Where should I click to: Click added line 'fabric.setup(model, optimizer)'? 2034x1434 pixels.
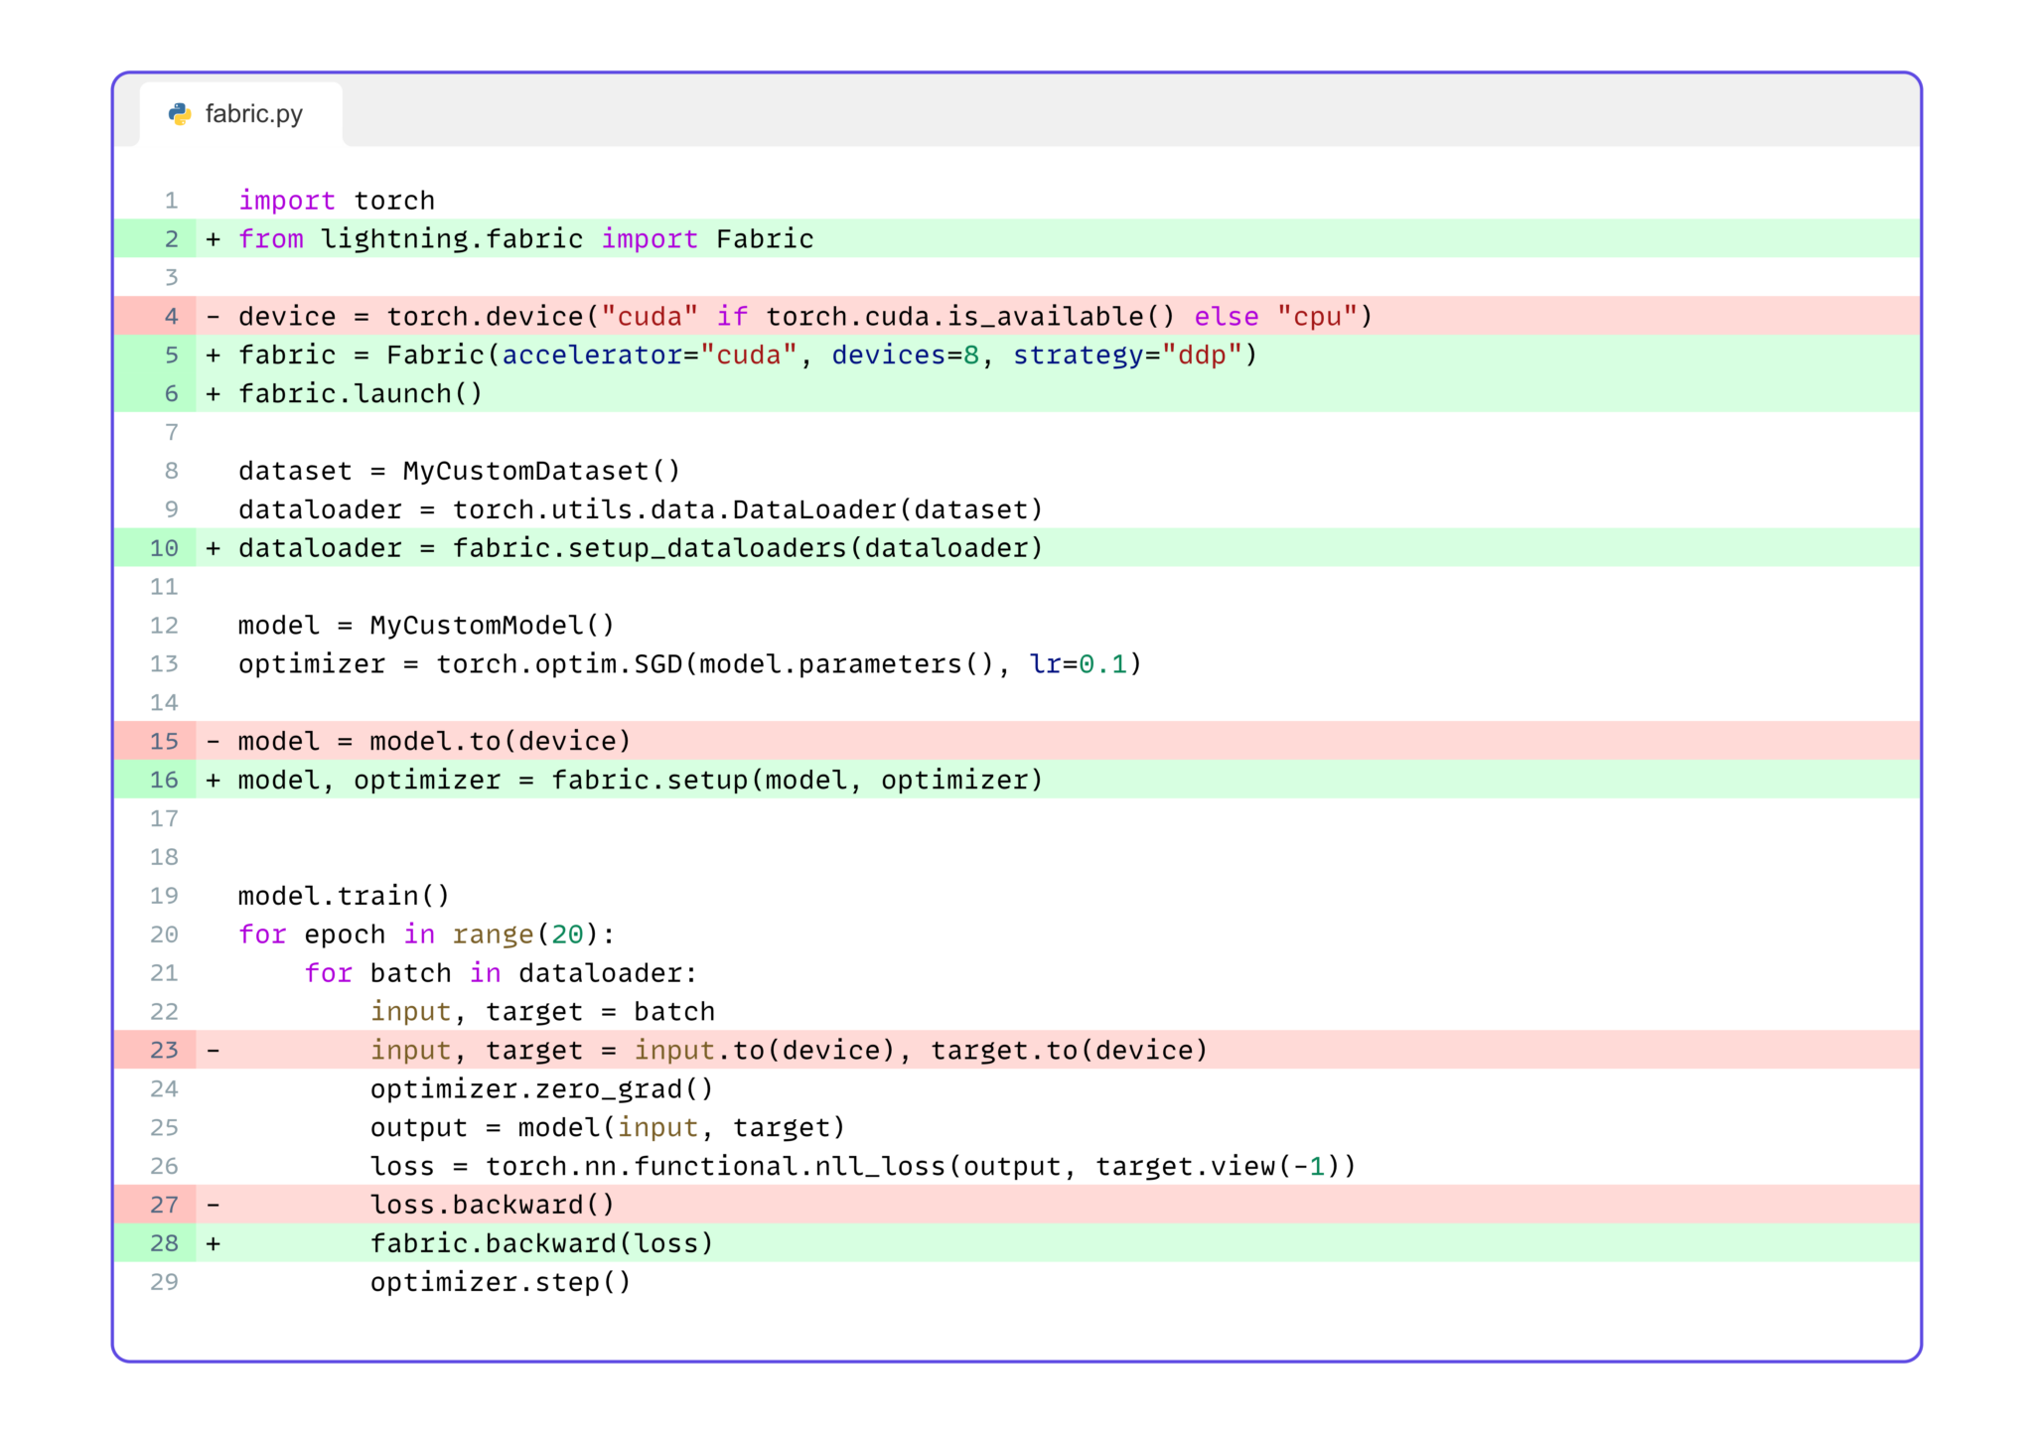pyautogui.click(x=1017, y=781)
